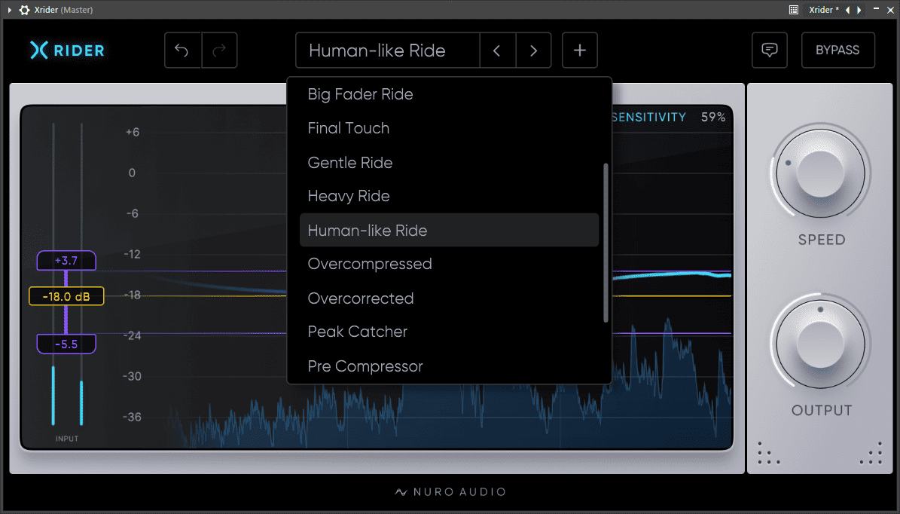The width and height of the screenshot is (900, 514).
Task: Open the grid preset icon in title bar
Action: tap(793, 10)
